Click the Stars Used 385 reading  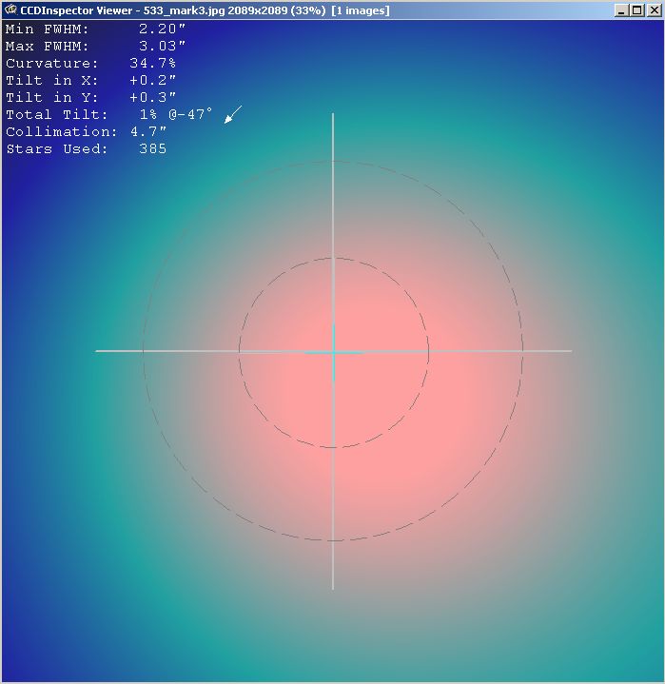[151, 149]
